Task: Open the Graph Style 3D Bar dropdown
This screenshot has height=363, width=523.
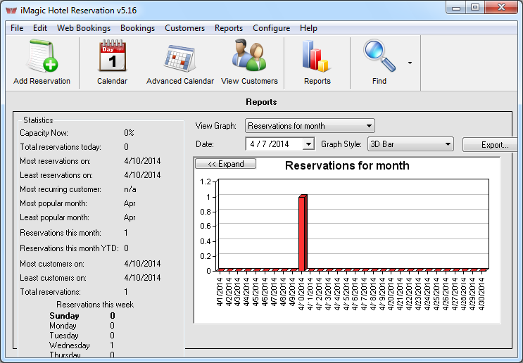Action: [410, 144]
